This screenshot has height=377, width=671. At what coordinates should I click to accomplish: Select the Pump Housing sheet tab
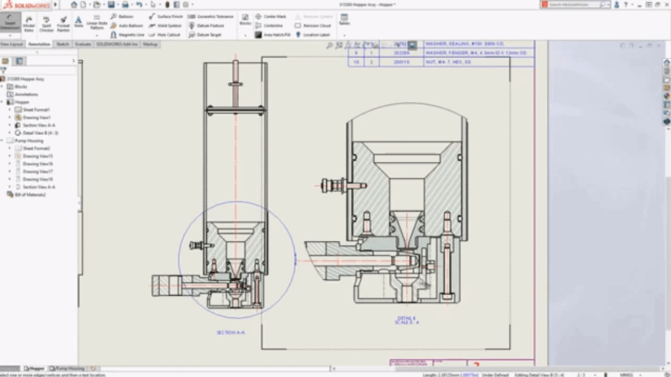pos(67,369)
